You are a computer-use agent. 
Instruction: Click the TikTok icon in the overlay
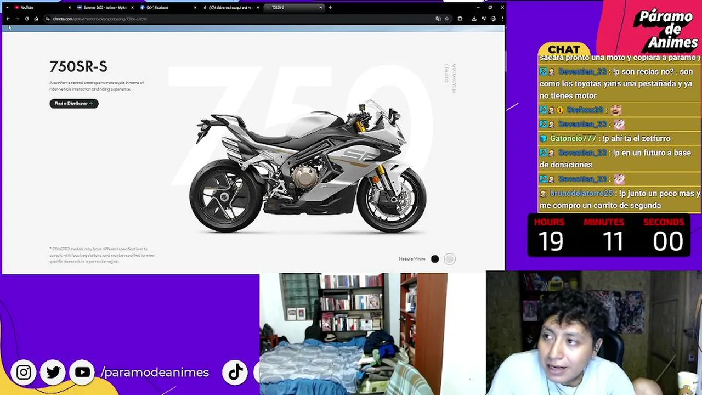coord(236,372)
